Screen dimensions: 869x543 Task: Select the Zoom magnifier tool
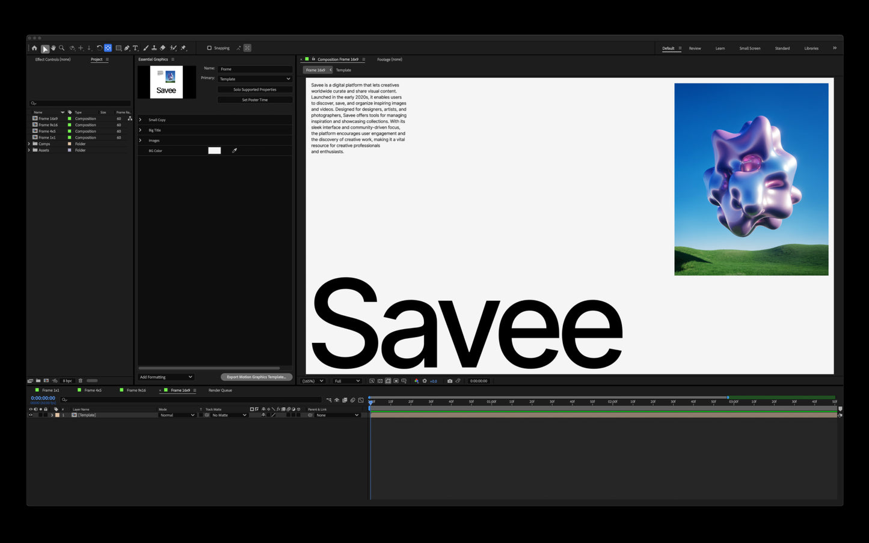(x=61, y=48)
